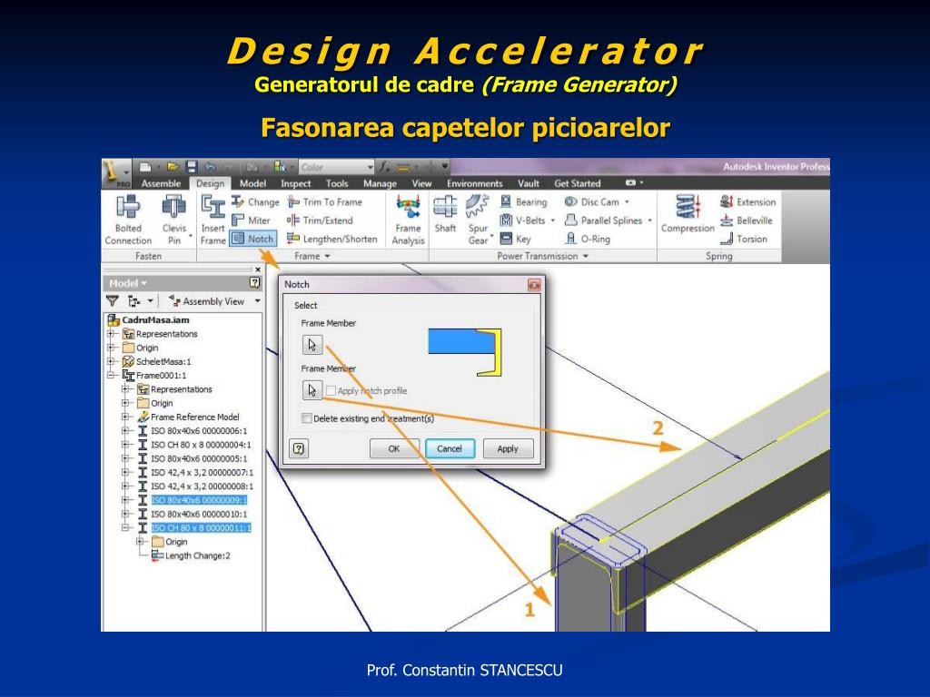Launch the Insert Frame command
Image resolution: width=930 pixels, height=697 pixels.
click(213, 220)
